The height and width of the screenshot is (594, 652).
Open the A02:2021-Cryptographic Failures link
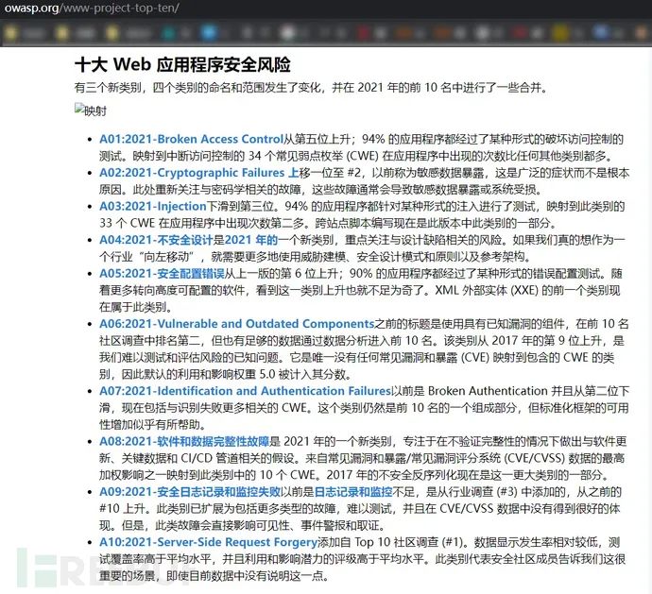click(192, 172)
